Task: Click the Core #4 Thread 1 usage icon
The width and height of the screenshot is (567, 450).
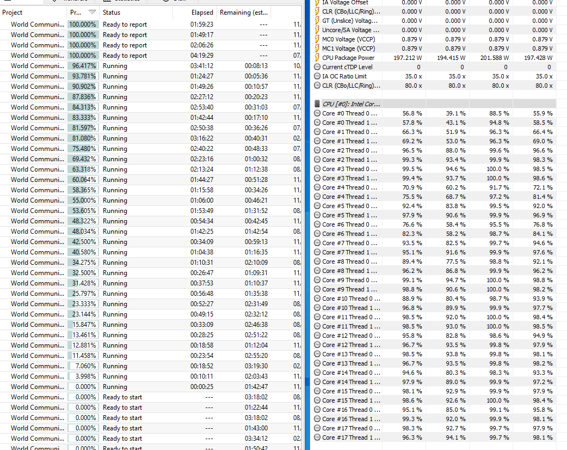Action: (317, 197)
